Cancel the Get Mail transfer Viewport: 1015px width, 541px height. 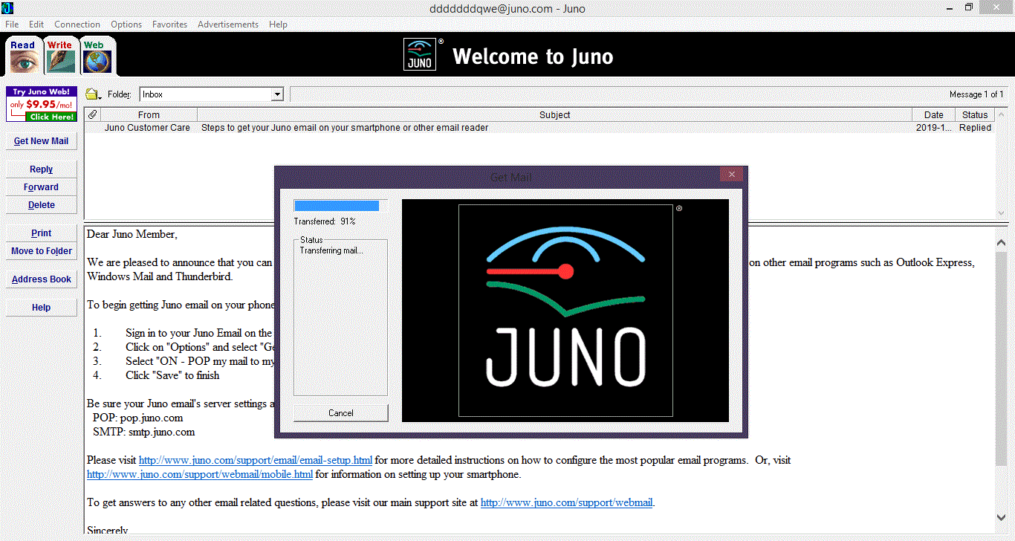click(x=341, y=412)
